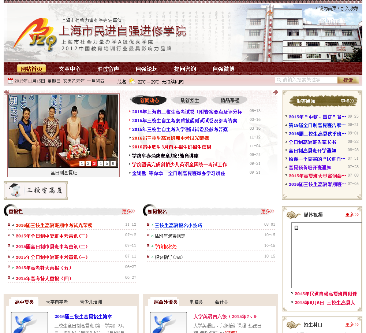
Task: Click the 搜索 button
Action: [x=348, y=80]
